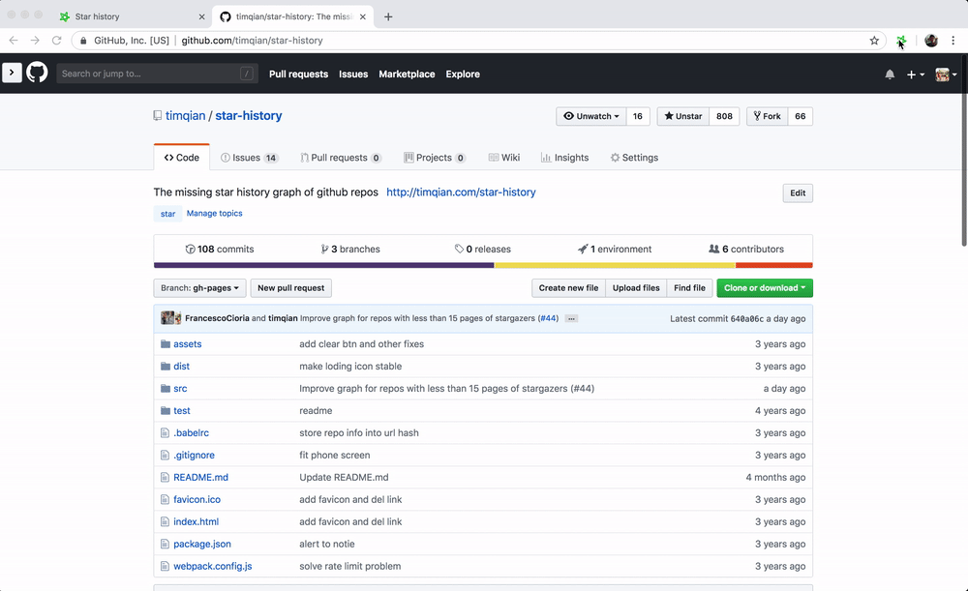Image resolution: width=968 pixels, height=591 pixels.
Task: Open the star-history repository link
Action: point(248,116)
